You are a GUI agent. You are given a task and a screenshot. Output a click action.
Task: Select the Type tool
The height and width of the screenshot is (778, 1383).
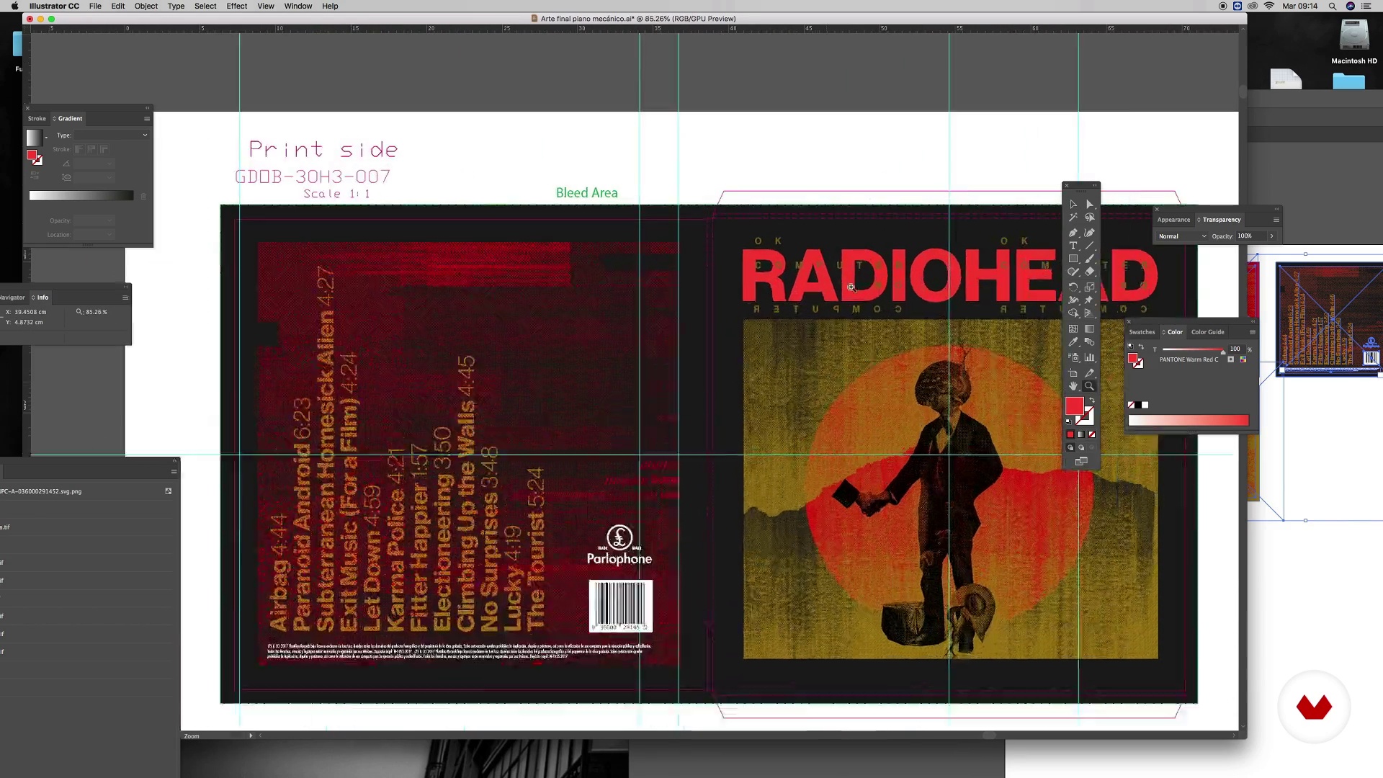pyautogui.click(x=1073, y=246)
